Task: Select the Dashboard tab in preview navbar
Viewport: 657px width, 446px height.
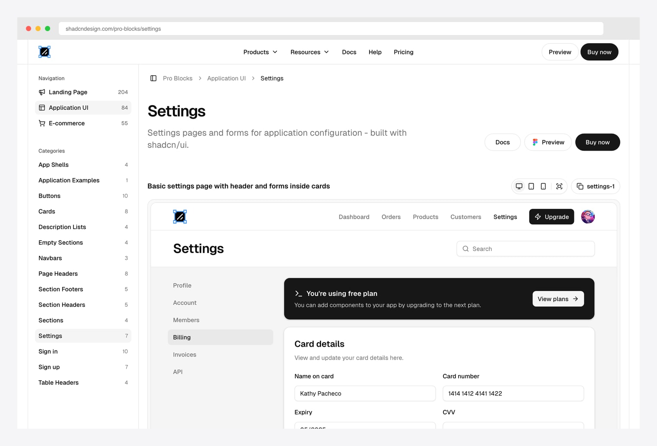Action: click(x=354, y=217)
